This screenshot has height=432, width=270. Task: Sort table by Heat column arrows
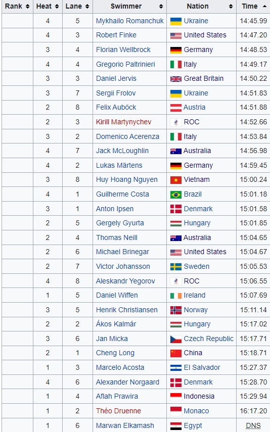(x=57, y=7)
